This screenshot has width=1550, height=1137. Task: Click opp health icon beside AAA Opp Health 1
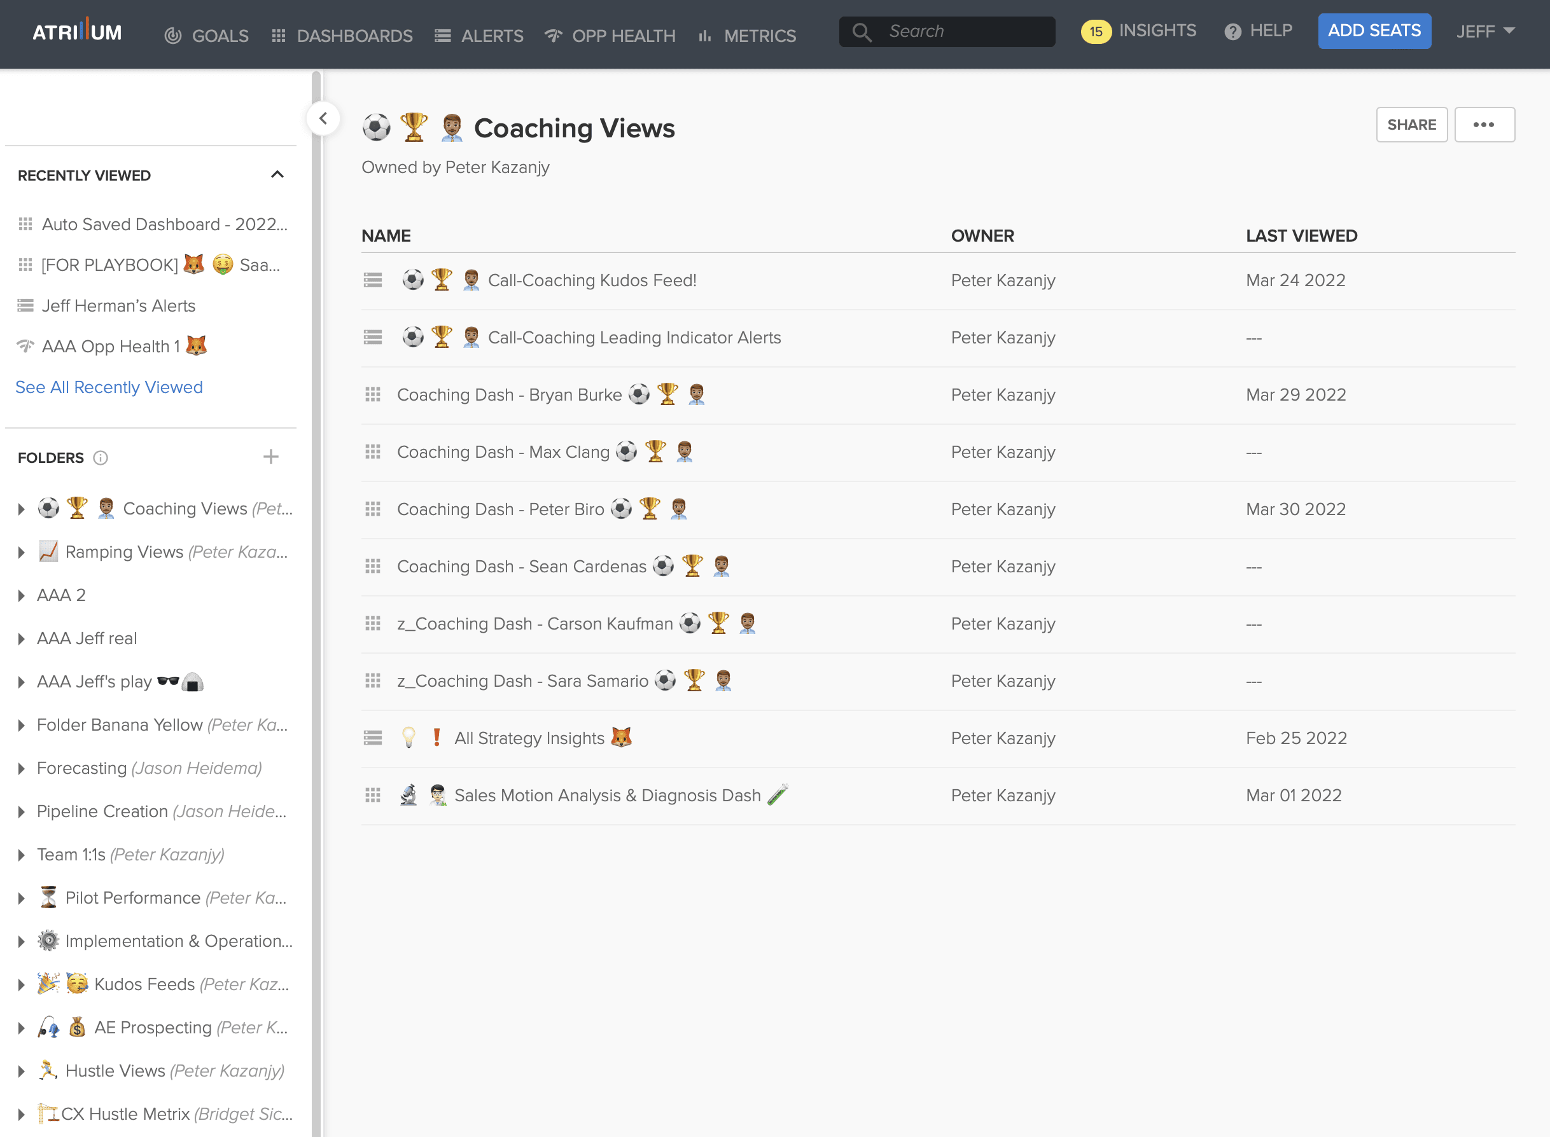(x=25, y=345)
